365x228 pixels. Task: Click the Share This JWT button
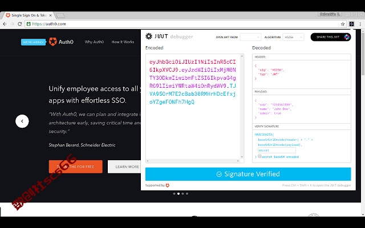click(x=331, y=37)
